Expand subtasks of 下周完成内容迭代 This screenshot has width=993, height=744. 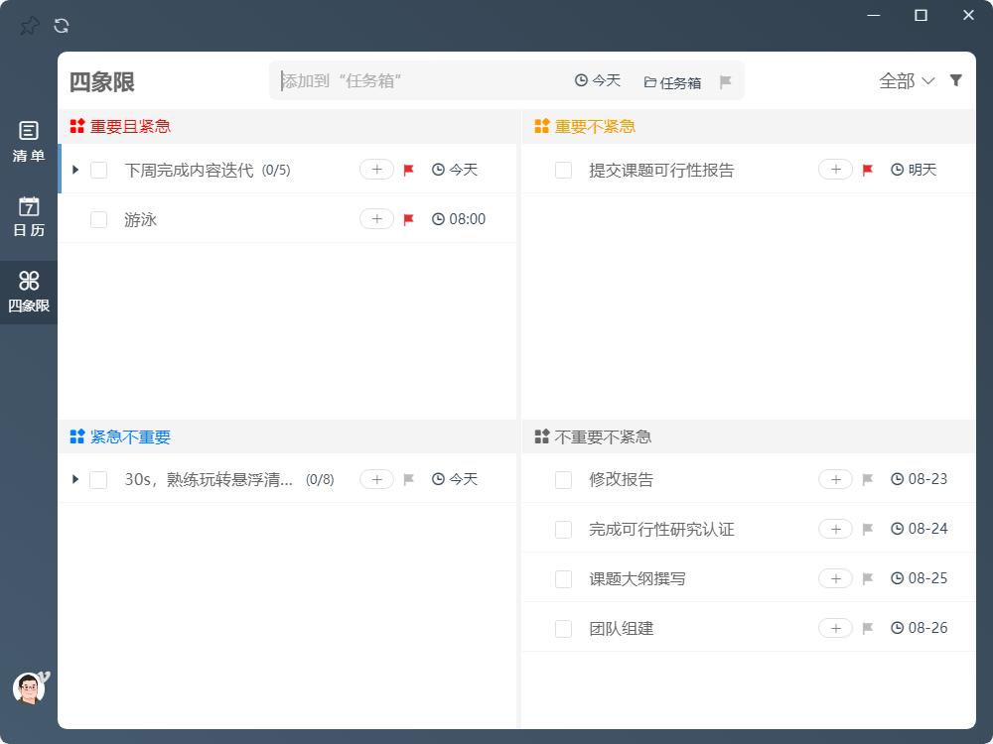(75, 170)
